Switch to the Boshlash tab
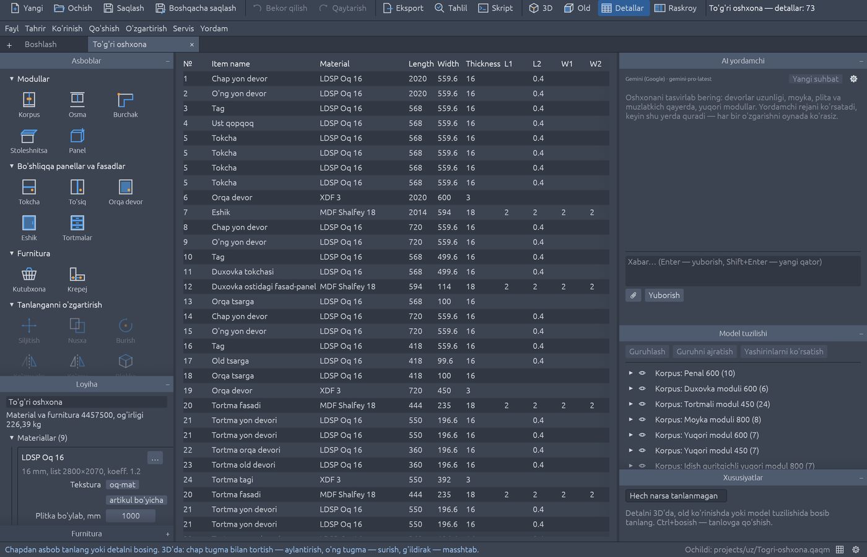This screenshot has height=557, width=867. tap(40, 45)
